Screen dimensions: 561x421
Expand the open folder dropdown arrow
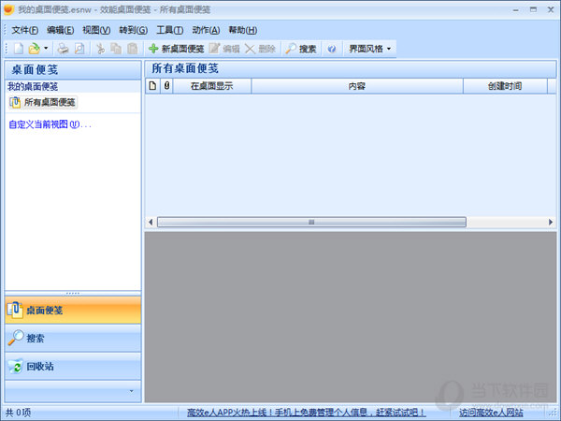click(x=46, y=48)
